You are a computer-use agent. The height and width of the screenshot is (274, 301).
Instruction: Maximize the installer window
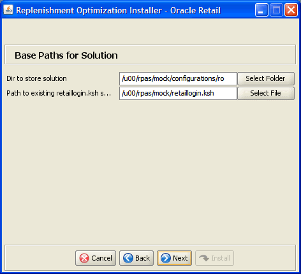[x=276, y=10]
